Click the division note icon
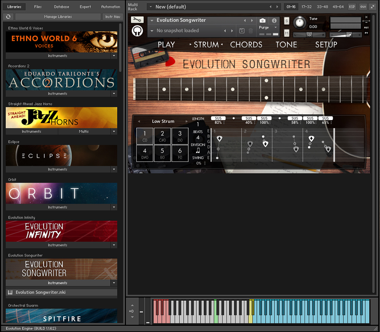 coord(198,151)
